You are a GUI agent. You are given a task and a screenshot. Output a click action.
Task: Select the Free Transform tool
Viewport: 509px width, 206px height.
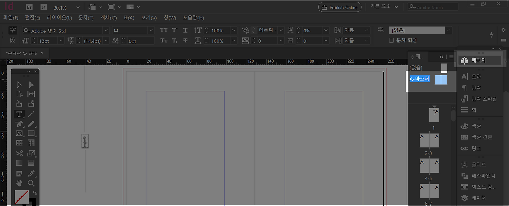tap(31, 153)
